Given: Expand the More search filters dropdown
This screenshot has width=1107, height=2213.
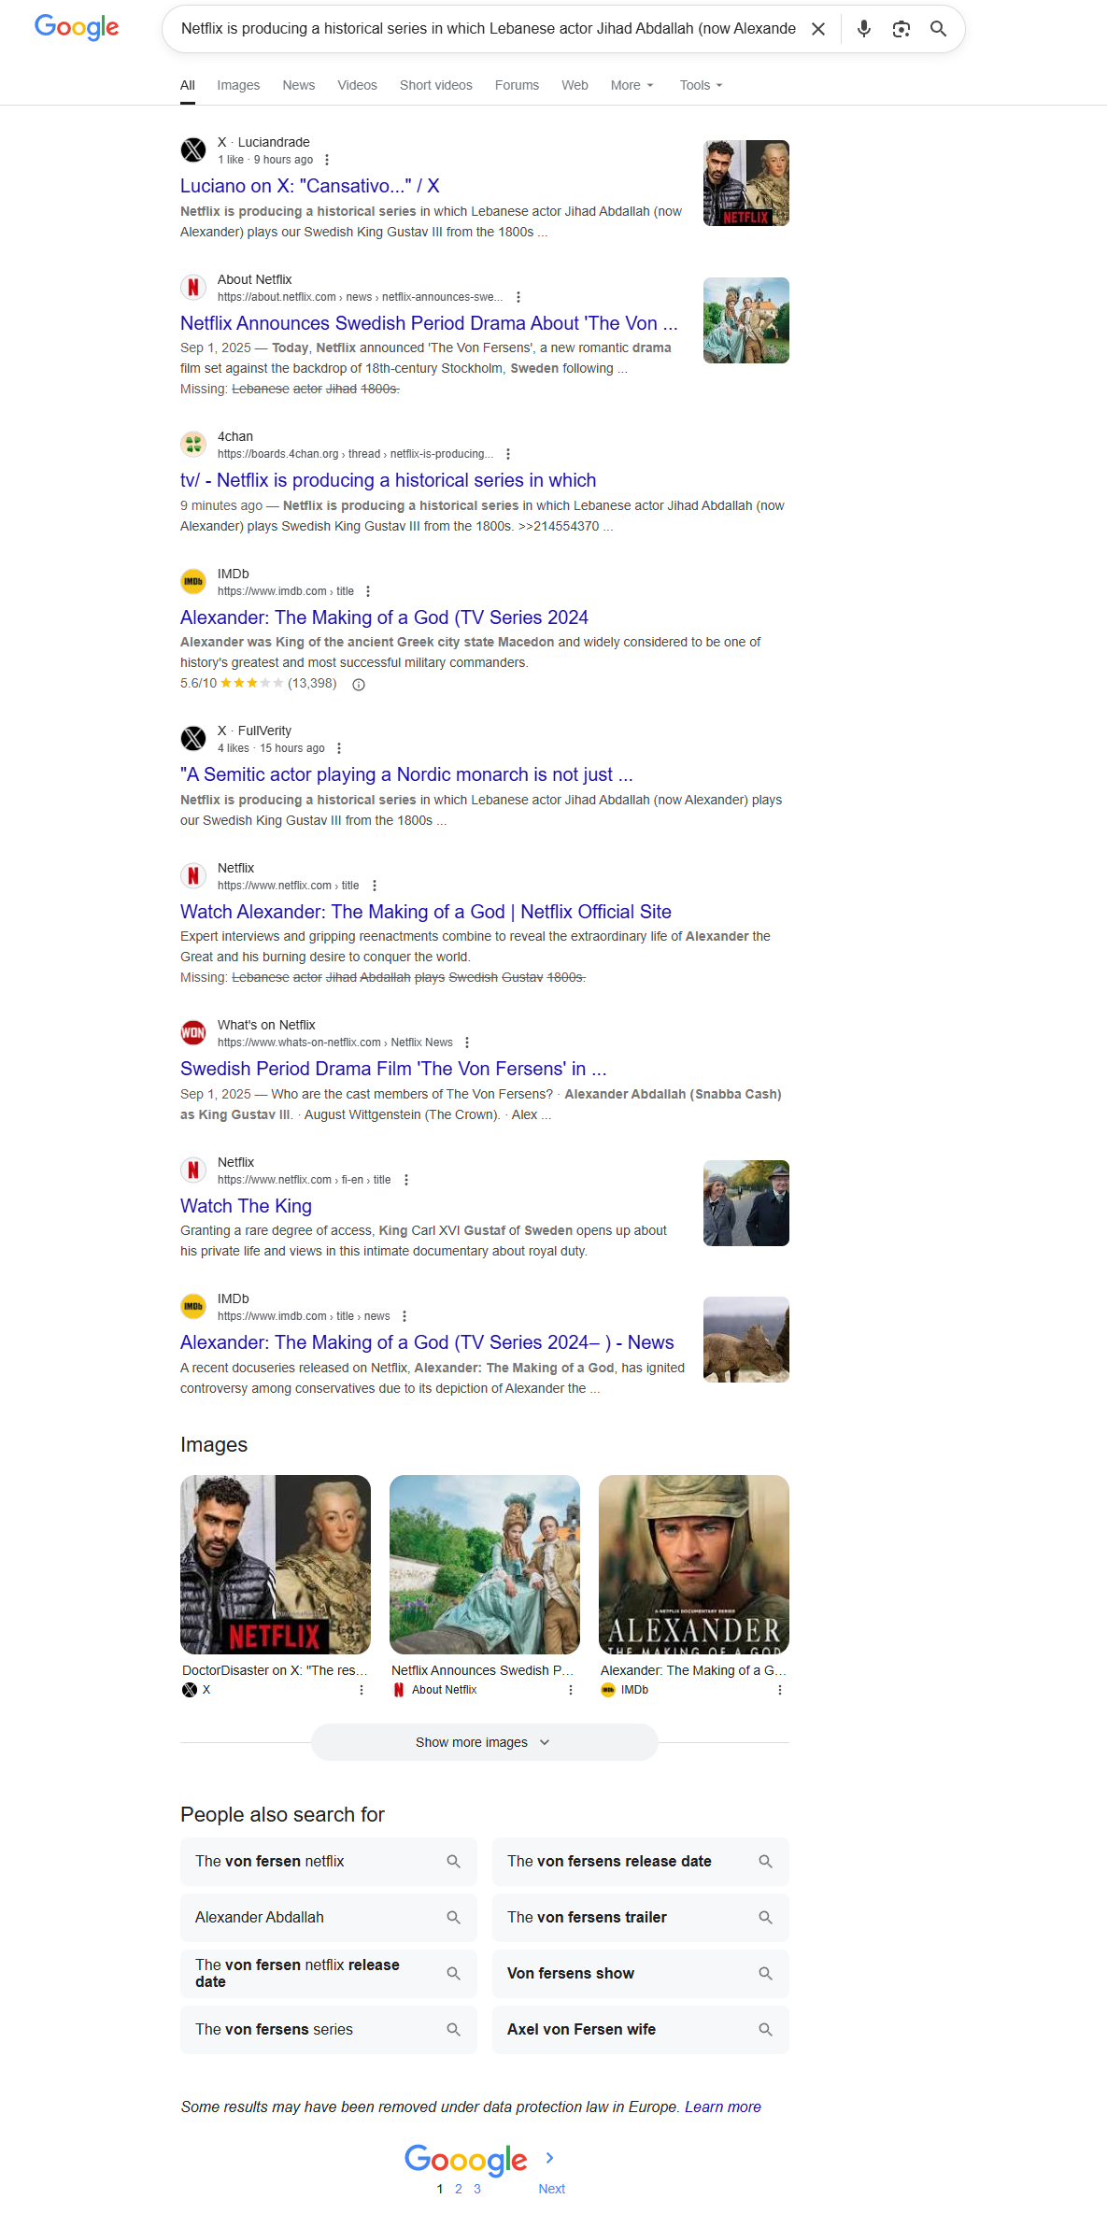Looking at the screenshot, I should (x=632, y=85).
